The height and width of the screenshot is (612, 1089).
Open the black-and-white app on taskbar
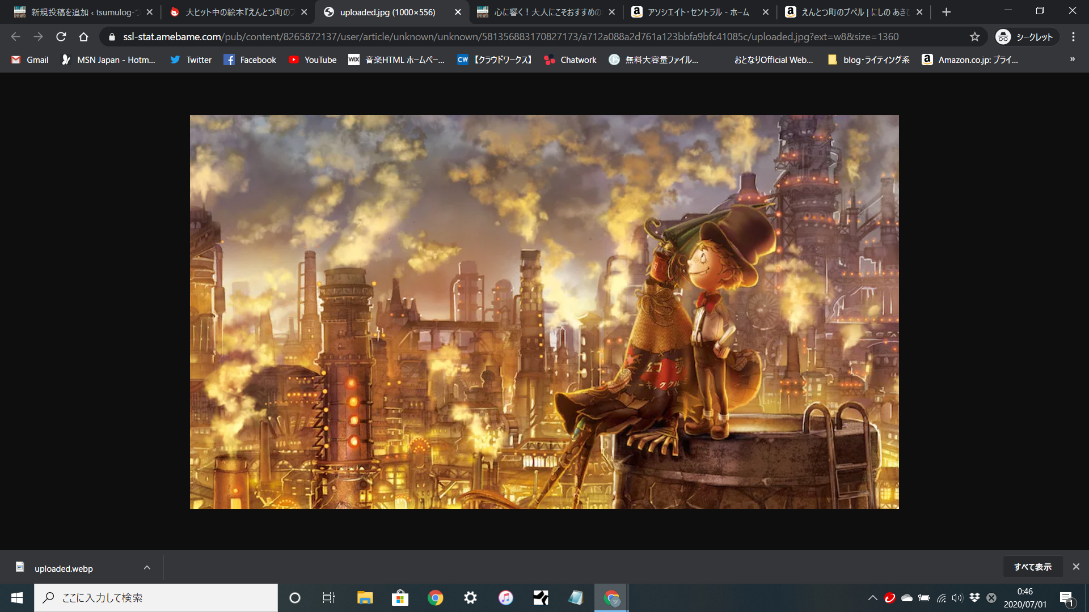tap(541, 598)
